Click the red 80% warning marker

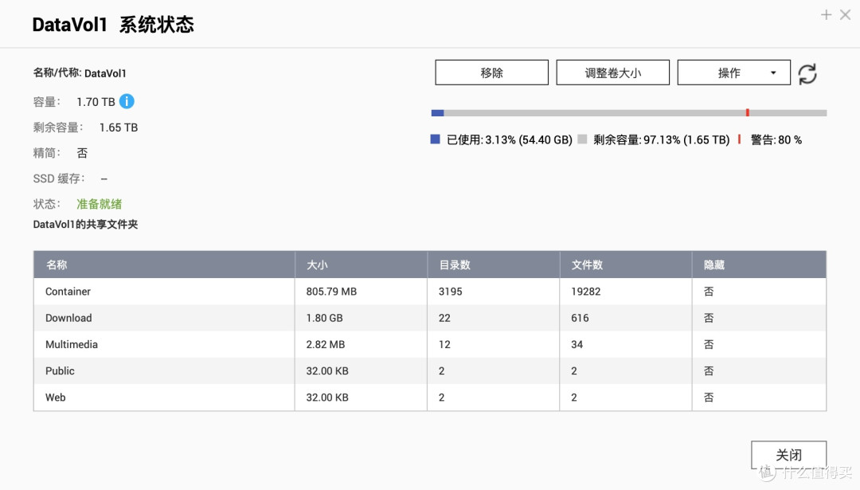pyautogui.click(x=747, y=113)
